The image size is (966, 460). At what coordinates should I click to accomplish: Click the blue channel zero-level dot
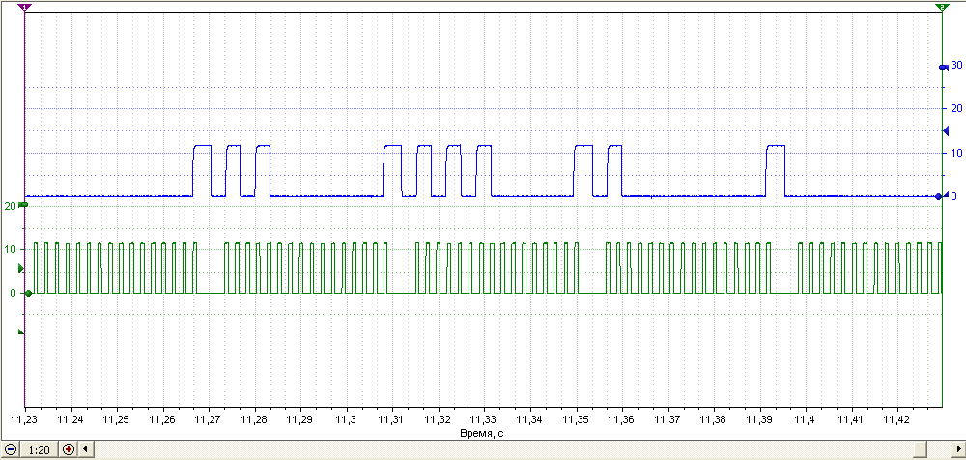click(x=938, y=196)
